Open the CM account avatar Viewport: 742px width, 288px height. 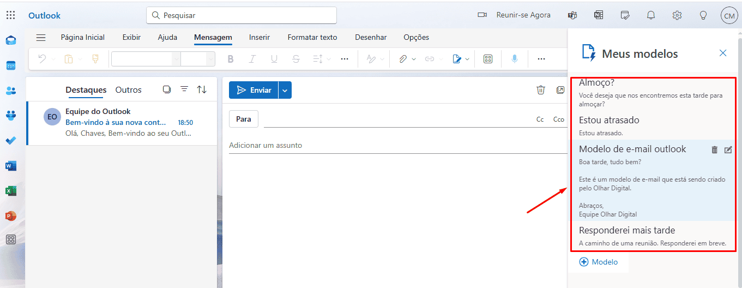[x=729, y=15]
